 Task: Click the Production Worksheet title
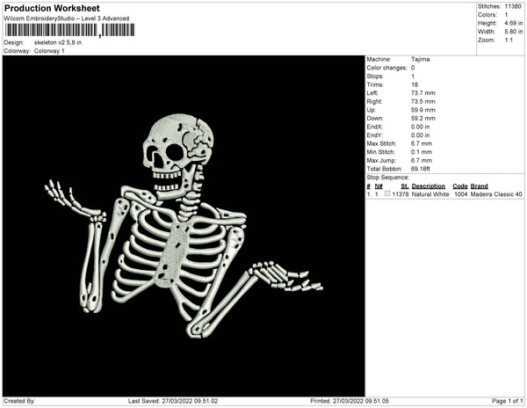pos(52,9)
